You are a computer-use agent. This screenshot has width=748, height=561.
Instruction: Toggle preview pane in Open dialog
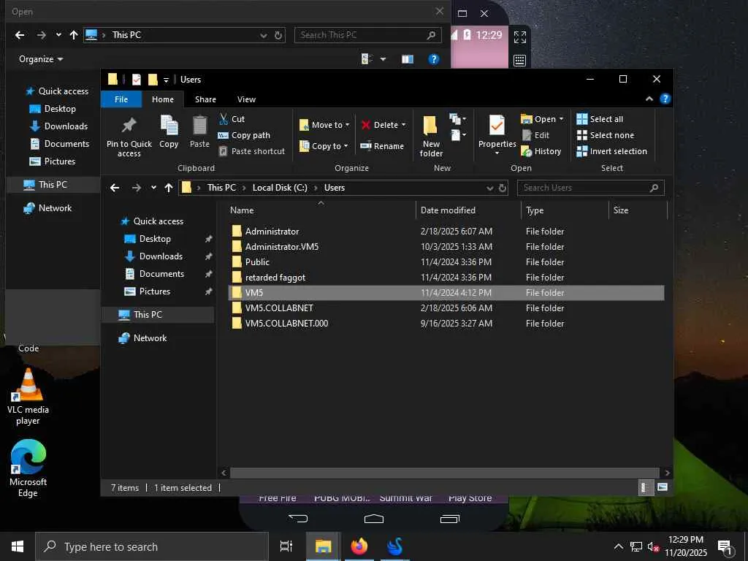tap(408, 59)
